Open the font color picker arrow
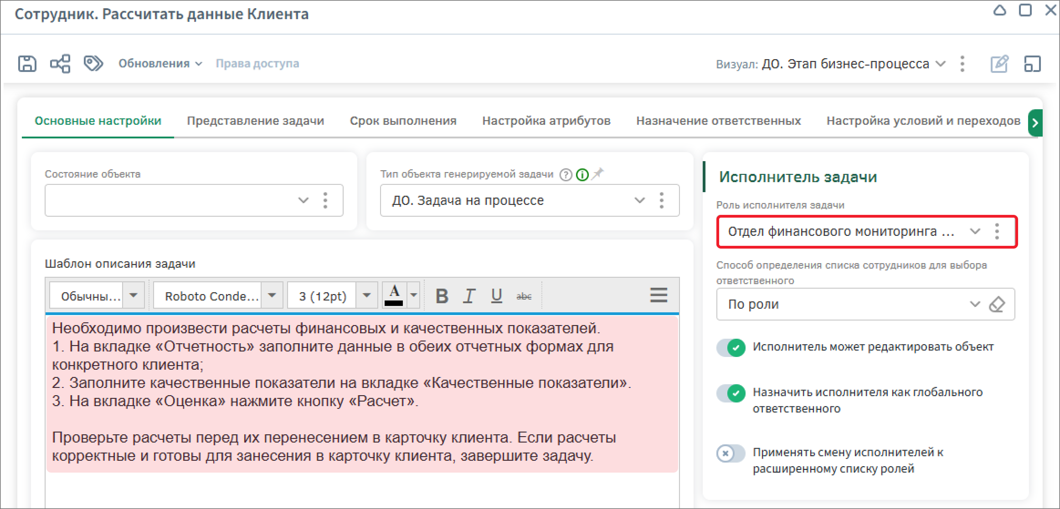The width and height of the screenshot is (1060, 509). 414,295
